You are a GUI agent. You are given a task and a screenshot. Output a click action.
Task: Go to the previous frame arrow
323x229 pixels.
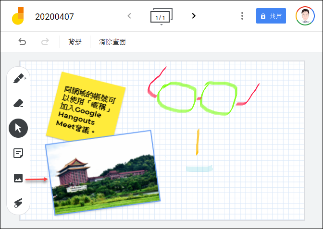coord(129,16)
